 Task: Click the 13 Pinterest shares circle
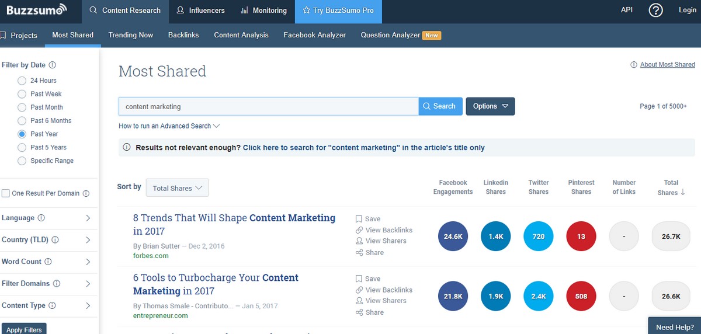(x=581, y=236)
